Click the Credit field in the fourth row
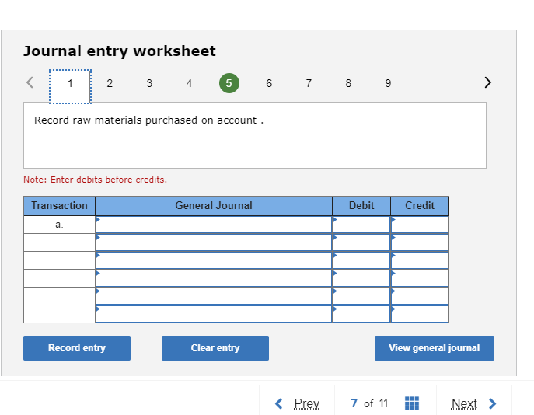Viewport: 534px width, 415px height. pyautogui.click(x=420, y=278)
